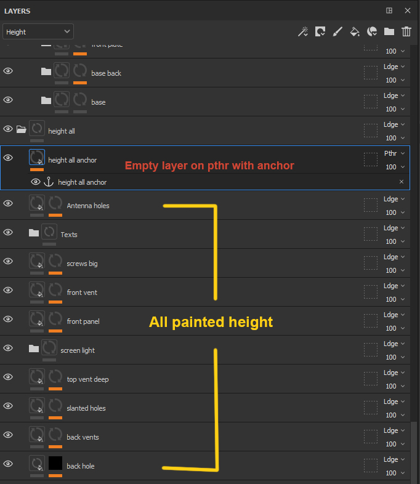
Task: Select the height all folder content thumbnail
Action: (x=37, y=128)
